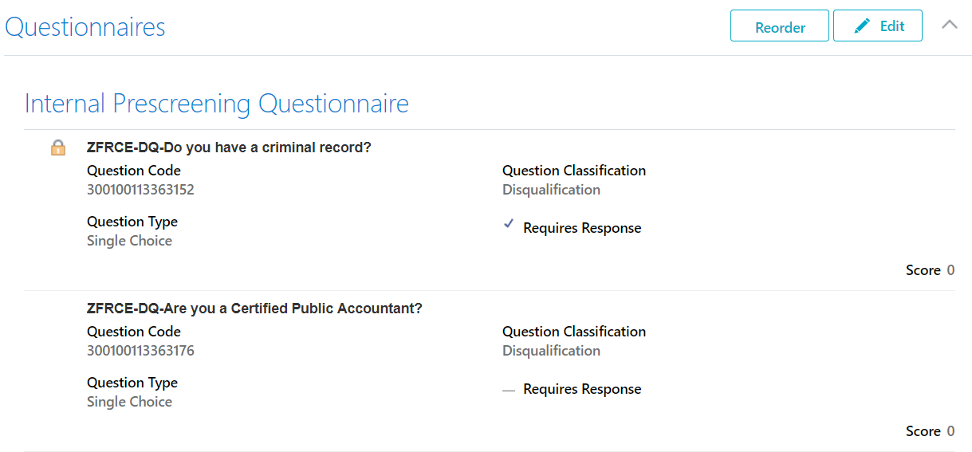The width and height of the screenshot is (972, 452).
Task: Click Single Choice type of the Accountant question
Action: [x=129, y=402]
